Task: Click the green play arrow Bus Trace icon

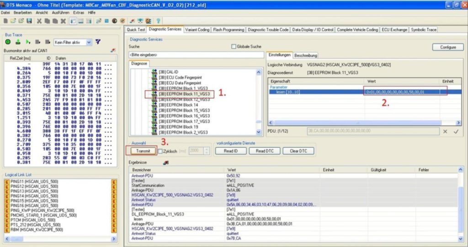Action: [28, 42]
